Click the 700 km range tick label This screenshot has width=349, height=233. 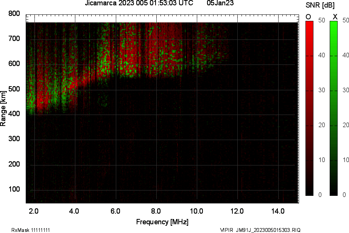[x=14, y=39]
